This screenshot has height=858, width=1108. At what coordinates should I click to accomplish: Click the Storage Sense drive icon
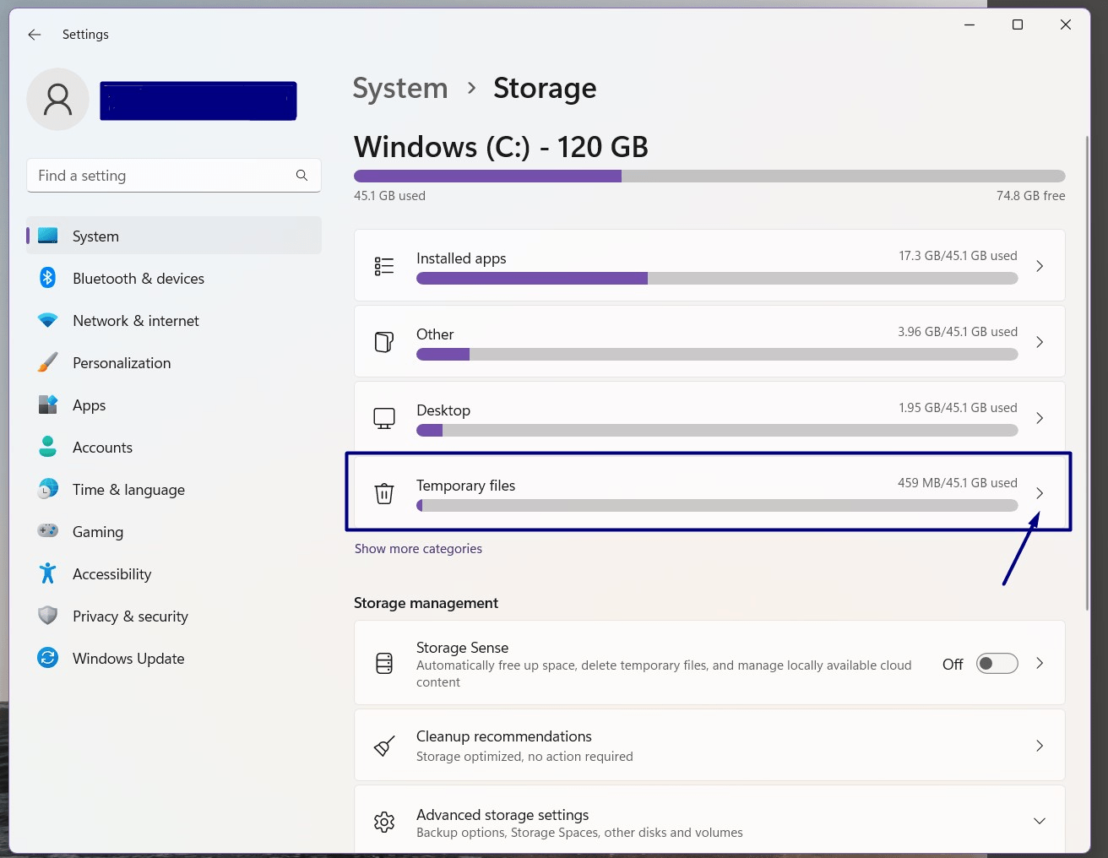(384, 664)
